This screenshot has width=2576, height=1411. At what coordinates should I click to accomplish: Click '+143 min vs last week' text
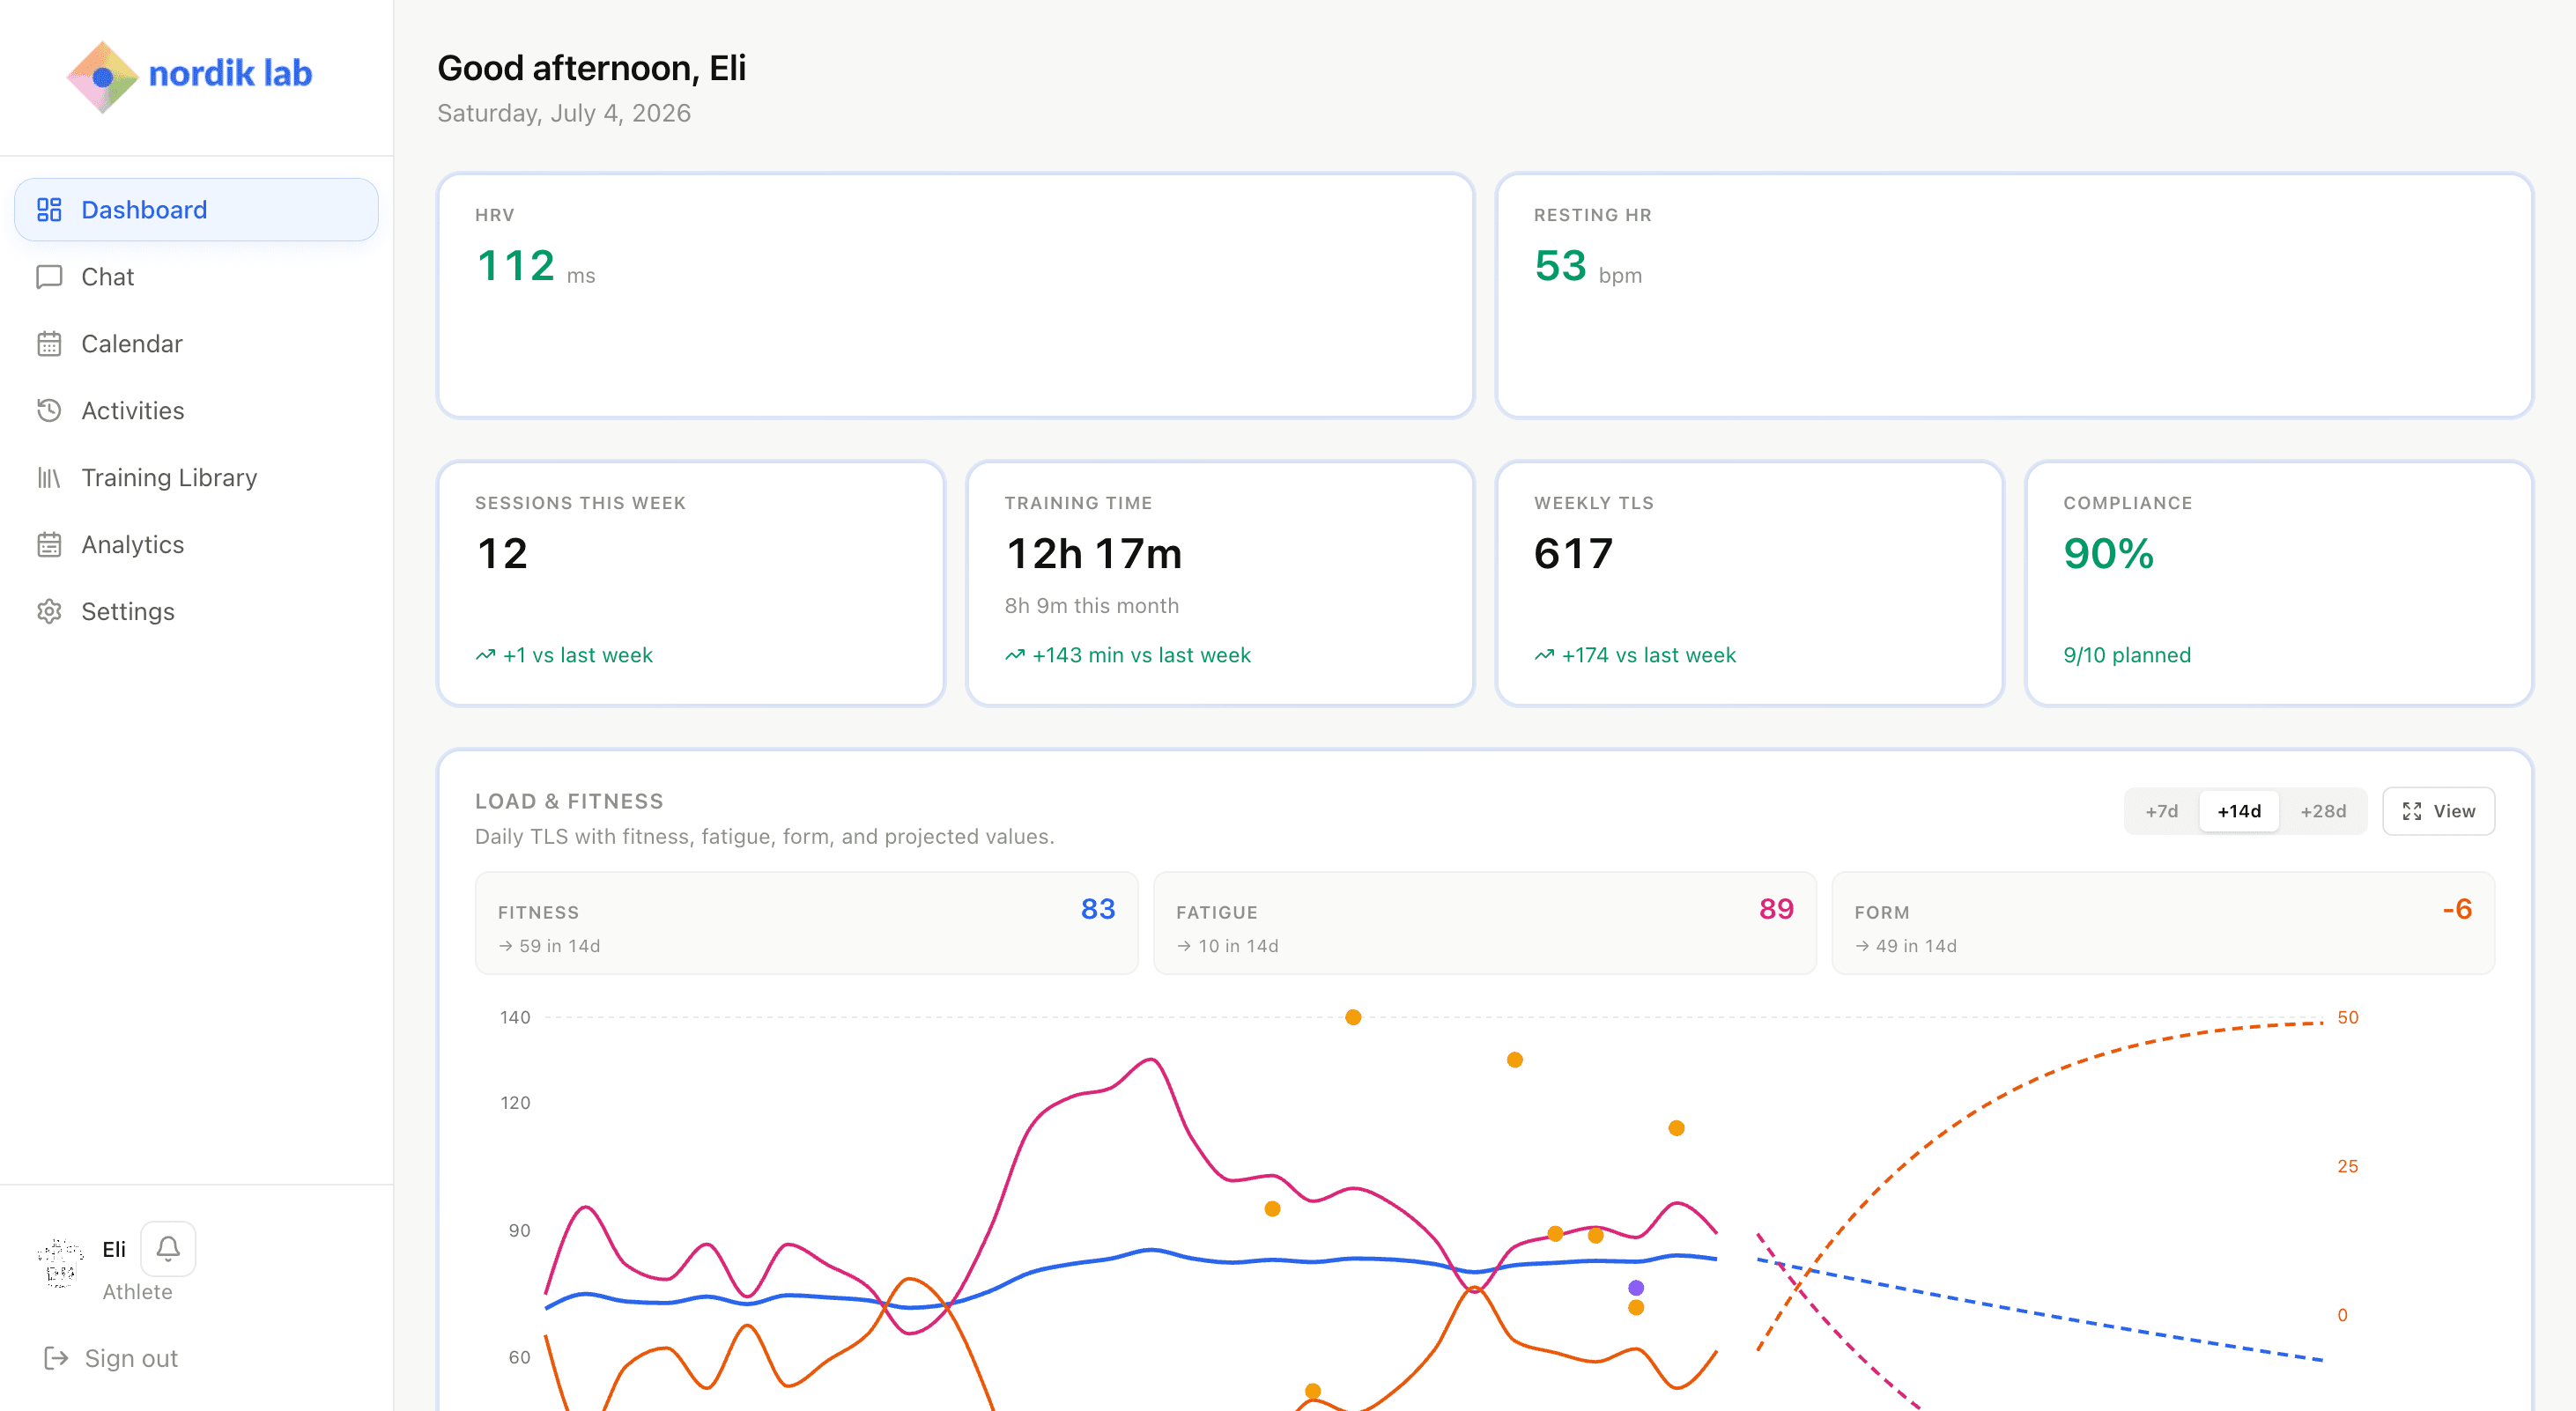tap(1141, 655)
